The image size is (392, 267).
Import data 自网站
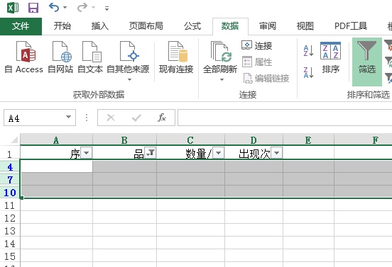point(60,57)
